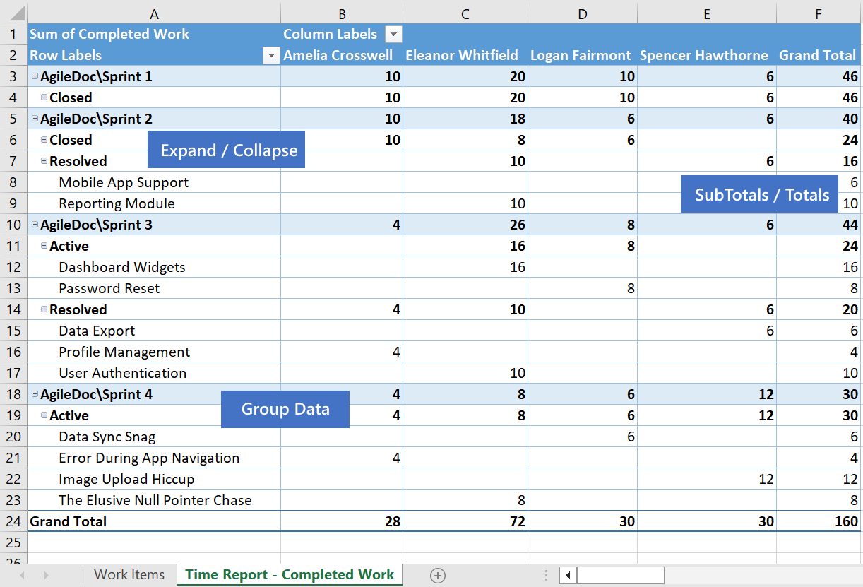Switch to the Work Items sheet tab
Screen dimensions: 863x587
pyautogui.click(x=130, y=575)
